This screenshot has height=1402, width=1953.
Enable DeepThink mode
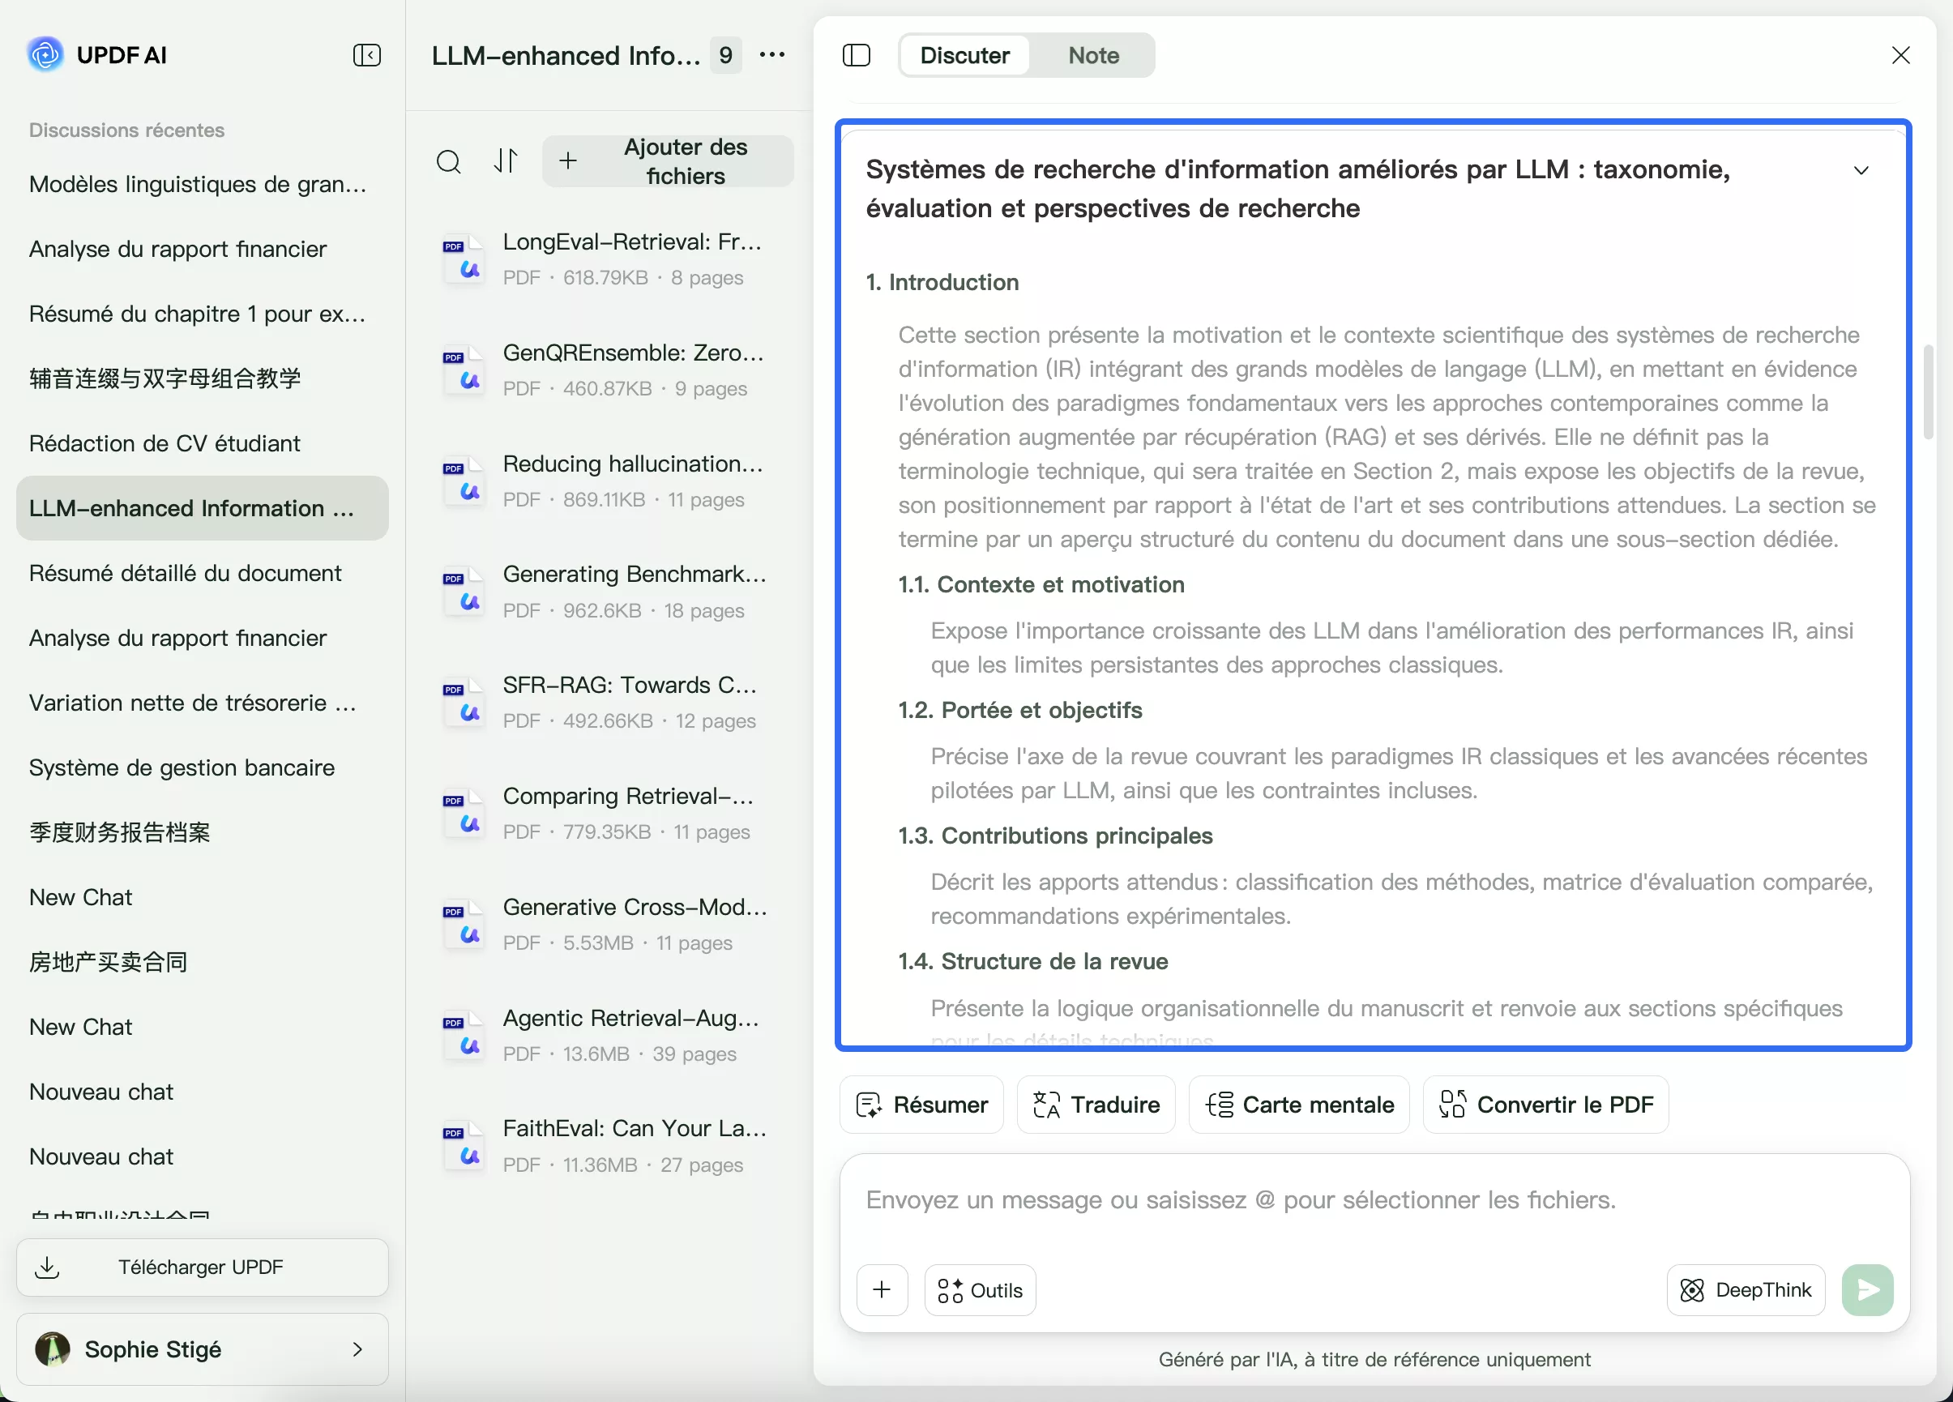pos(1745,1289)
